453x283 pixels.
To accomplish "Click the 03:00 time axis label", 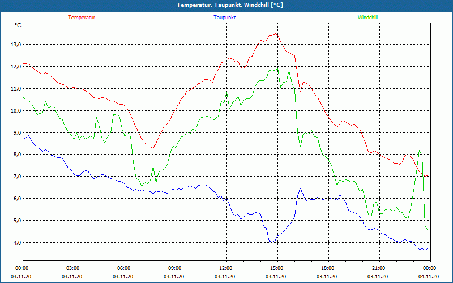I will tap(72, 268).
